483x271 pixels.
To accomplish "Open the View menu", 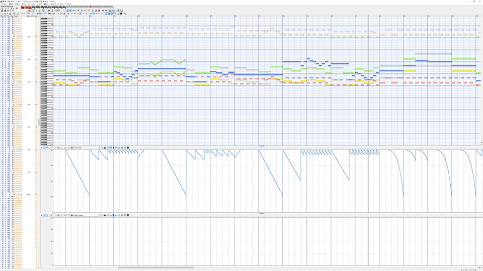I will point(18,4).
